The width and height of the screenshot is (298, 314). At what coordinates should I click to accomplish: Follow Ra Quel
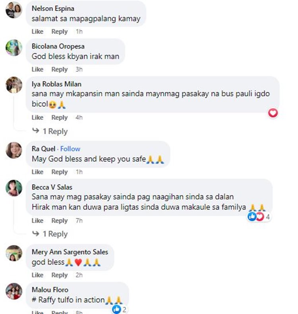point(70,149)
